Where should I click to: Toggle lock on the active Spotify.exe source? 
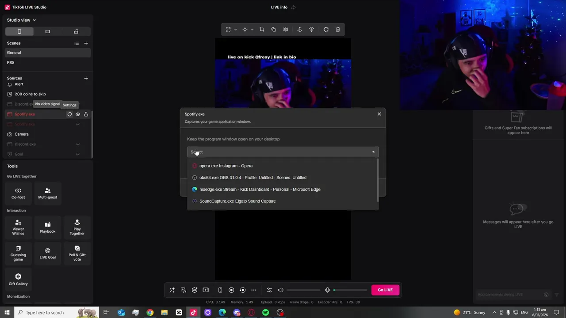86,114
